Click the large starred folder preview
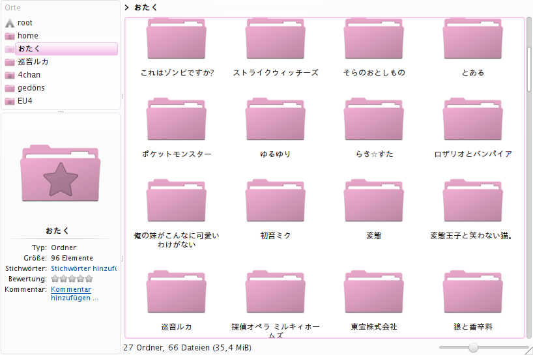 point(61,173)
